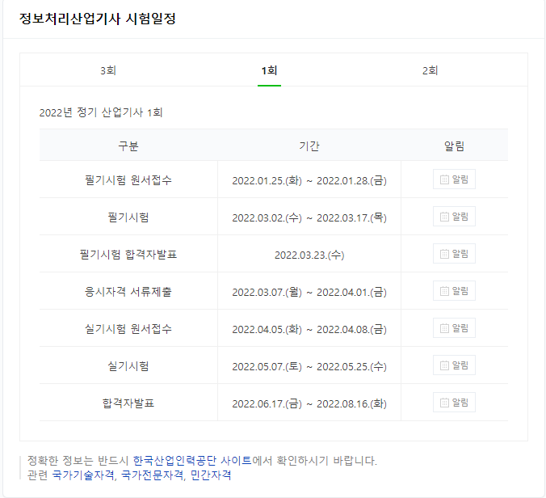Click the 알림 column header
The image size is (546, 498).
click(x=454, y=146)
